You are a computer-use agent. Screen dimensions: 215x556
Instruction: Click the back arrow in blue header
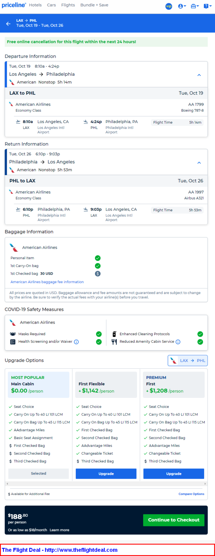[8, 23]
